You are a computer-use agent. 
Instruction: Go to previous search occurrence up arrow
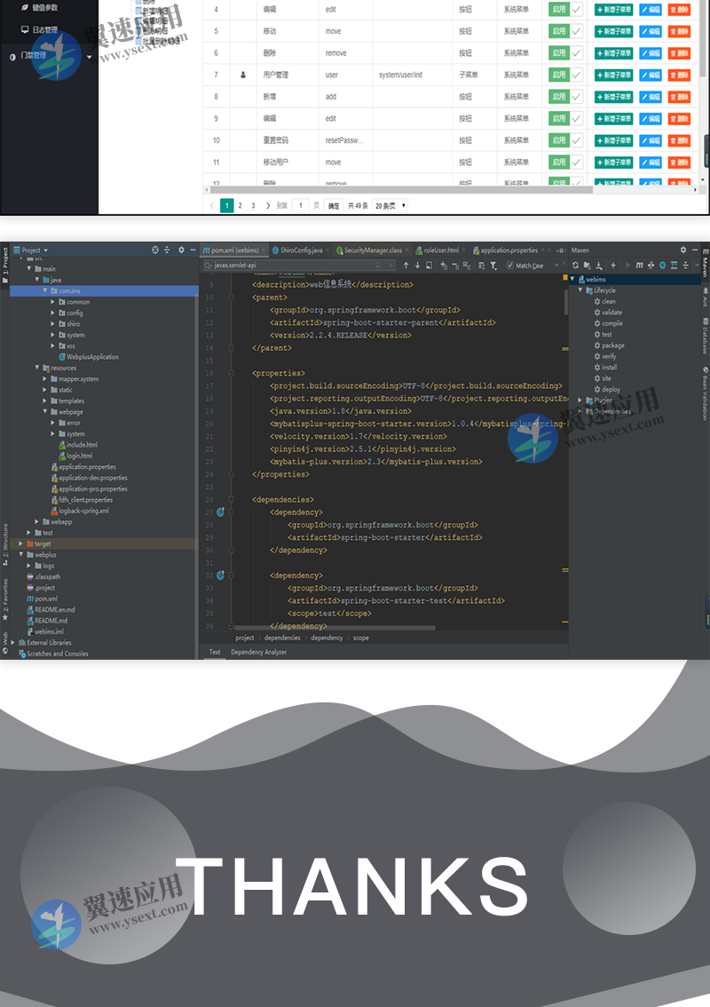coord(406,266)
